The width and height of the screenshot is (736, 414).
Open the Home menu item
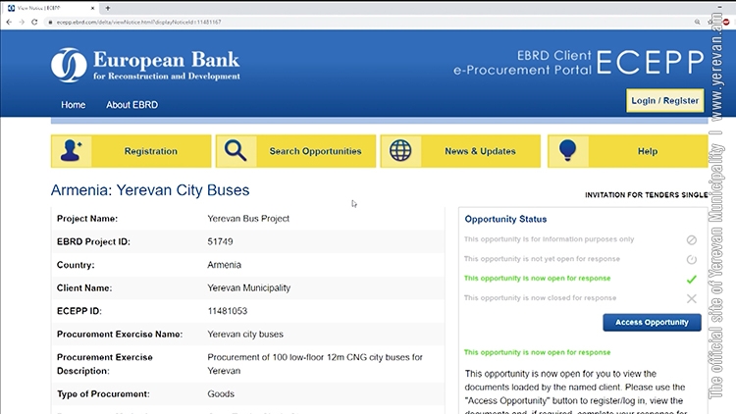74,105
